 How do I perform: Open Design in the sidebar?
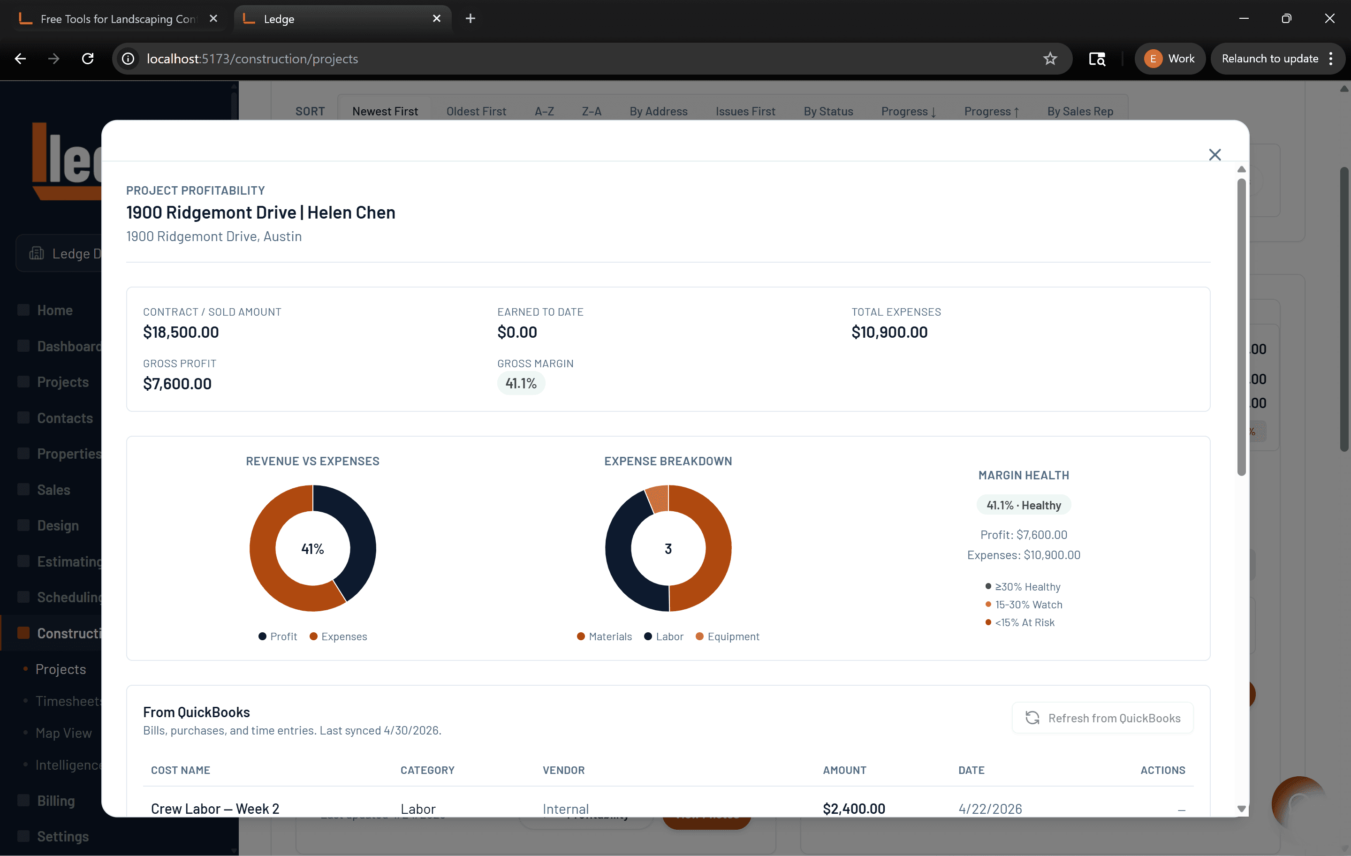(57, 526)
